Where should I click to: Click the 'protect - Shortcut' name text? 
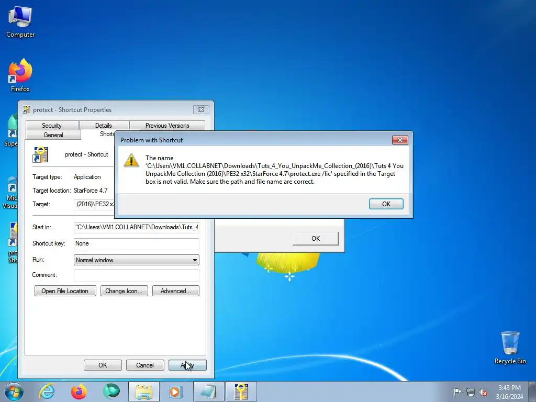click(x=86, y=154)
